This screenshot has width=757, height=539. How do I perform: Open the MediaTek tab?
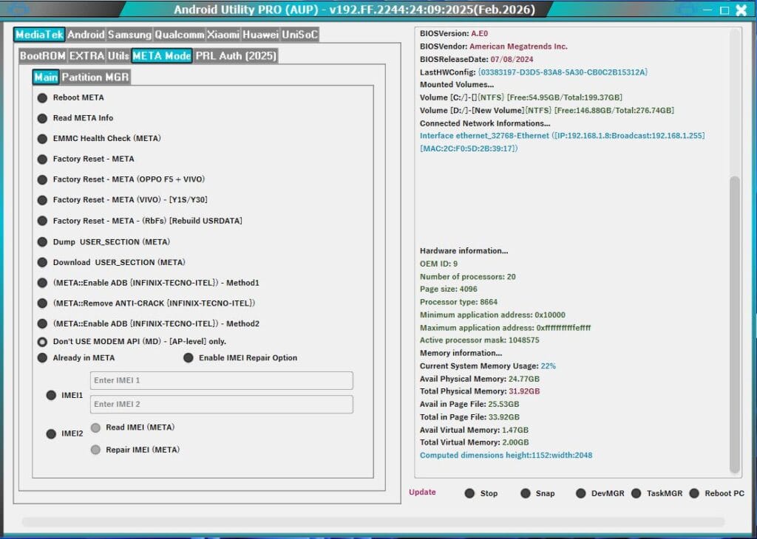pyautogui.click(x=40, y=35)
